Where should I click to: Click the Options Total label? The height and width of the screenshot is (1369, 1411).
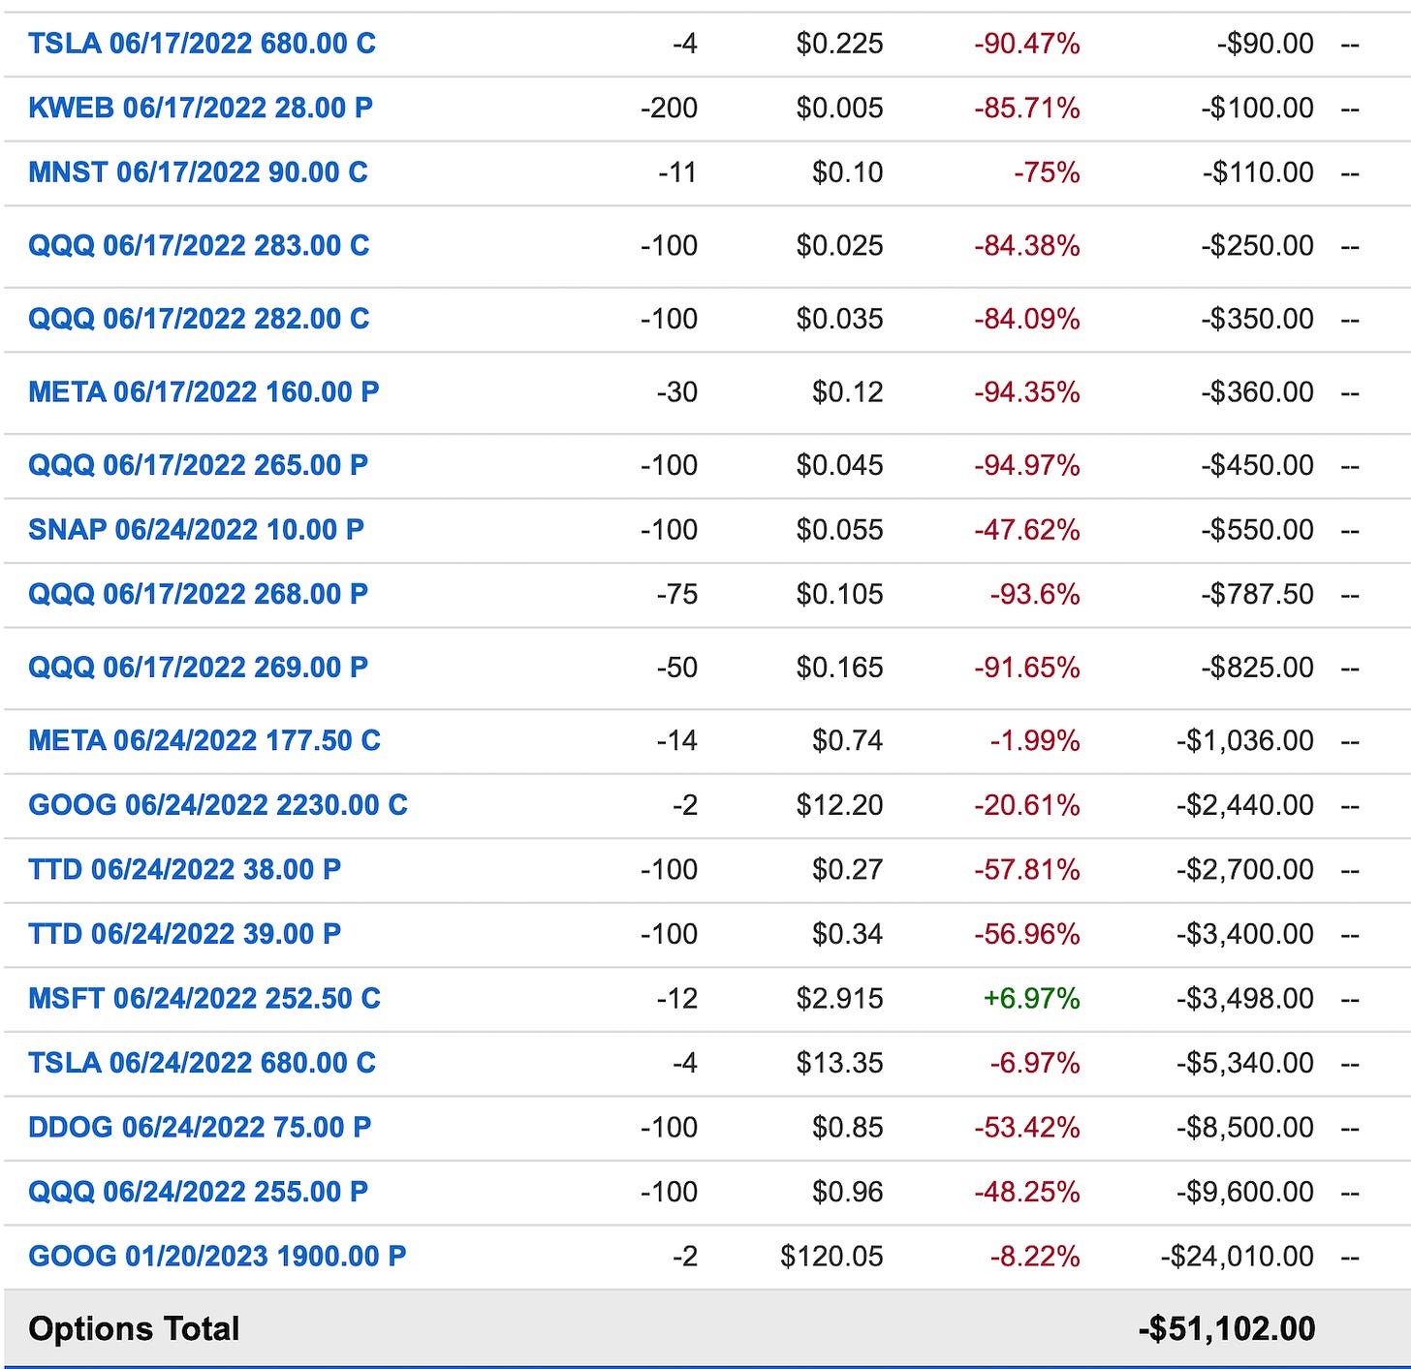[134, 1329]
